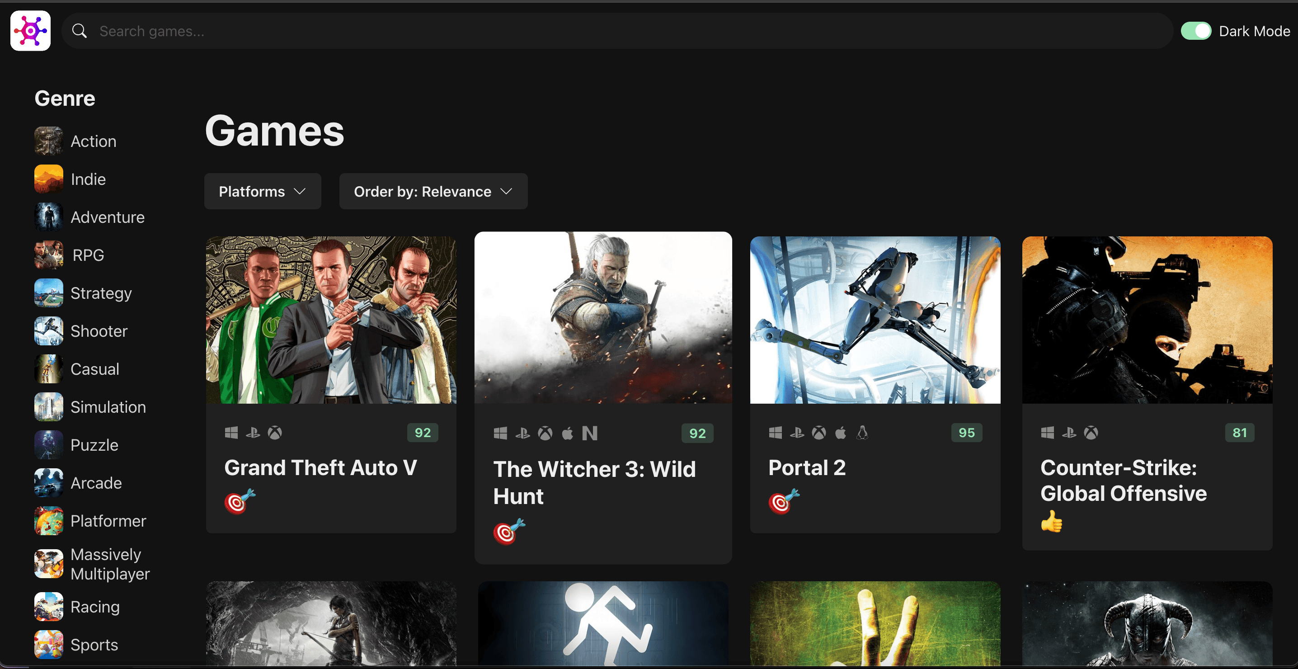
Task: Click Windows icon on Grand Theft Auto V card
Action: [x=231, y=433]
